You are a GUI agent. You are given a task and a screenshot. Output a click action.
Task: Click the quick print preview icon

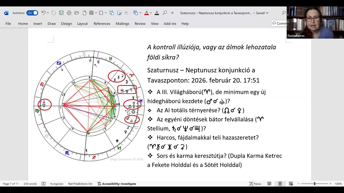point(69,13)
